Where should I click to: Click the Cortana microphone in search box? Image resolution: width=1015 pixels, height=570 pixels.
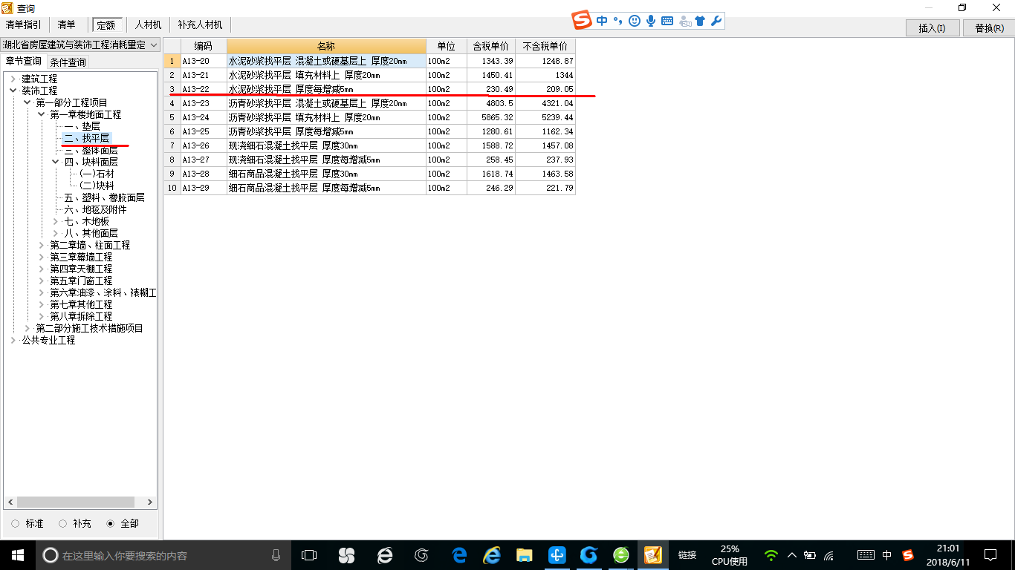[276, 555]
